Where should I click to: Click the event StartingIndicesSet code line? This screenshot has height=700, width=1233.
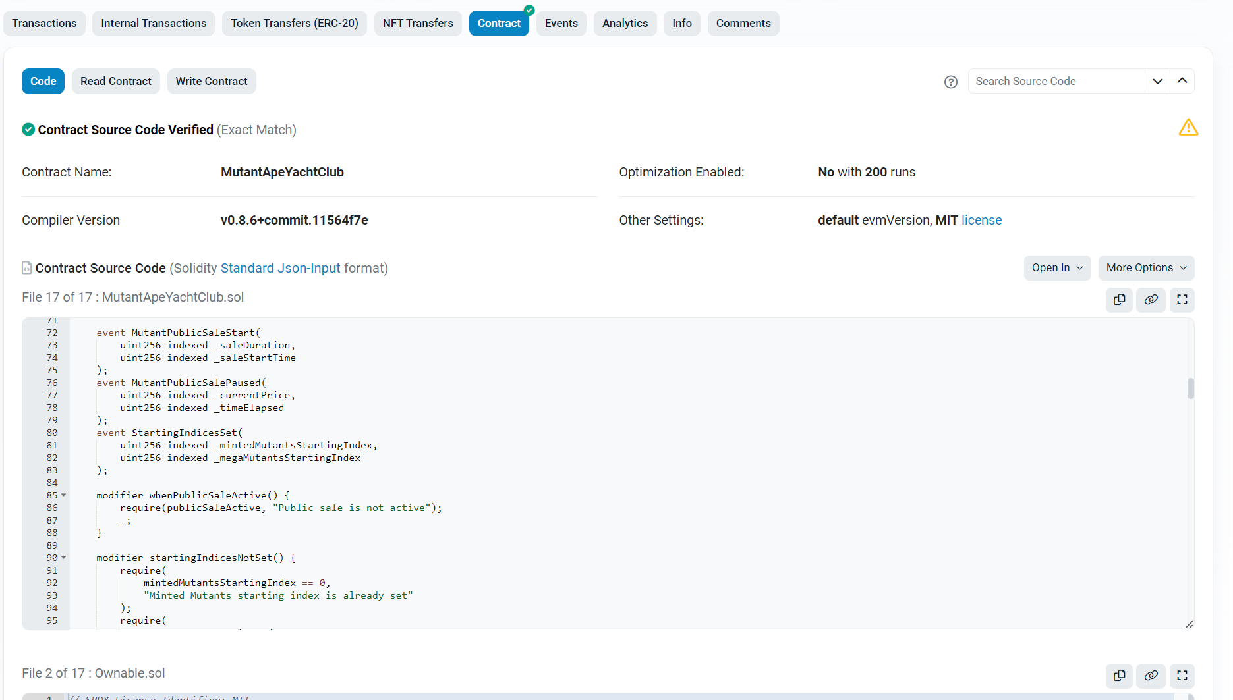point(169,433)
